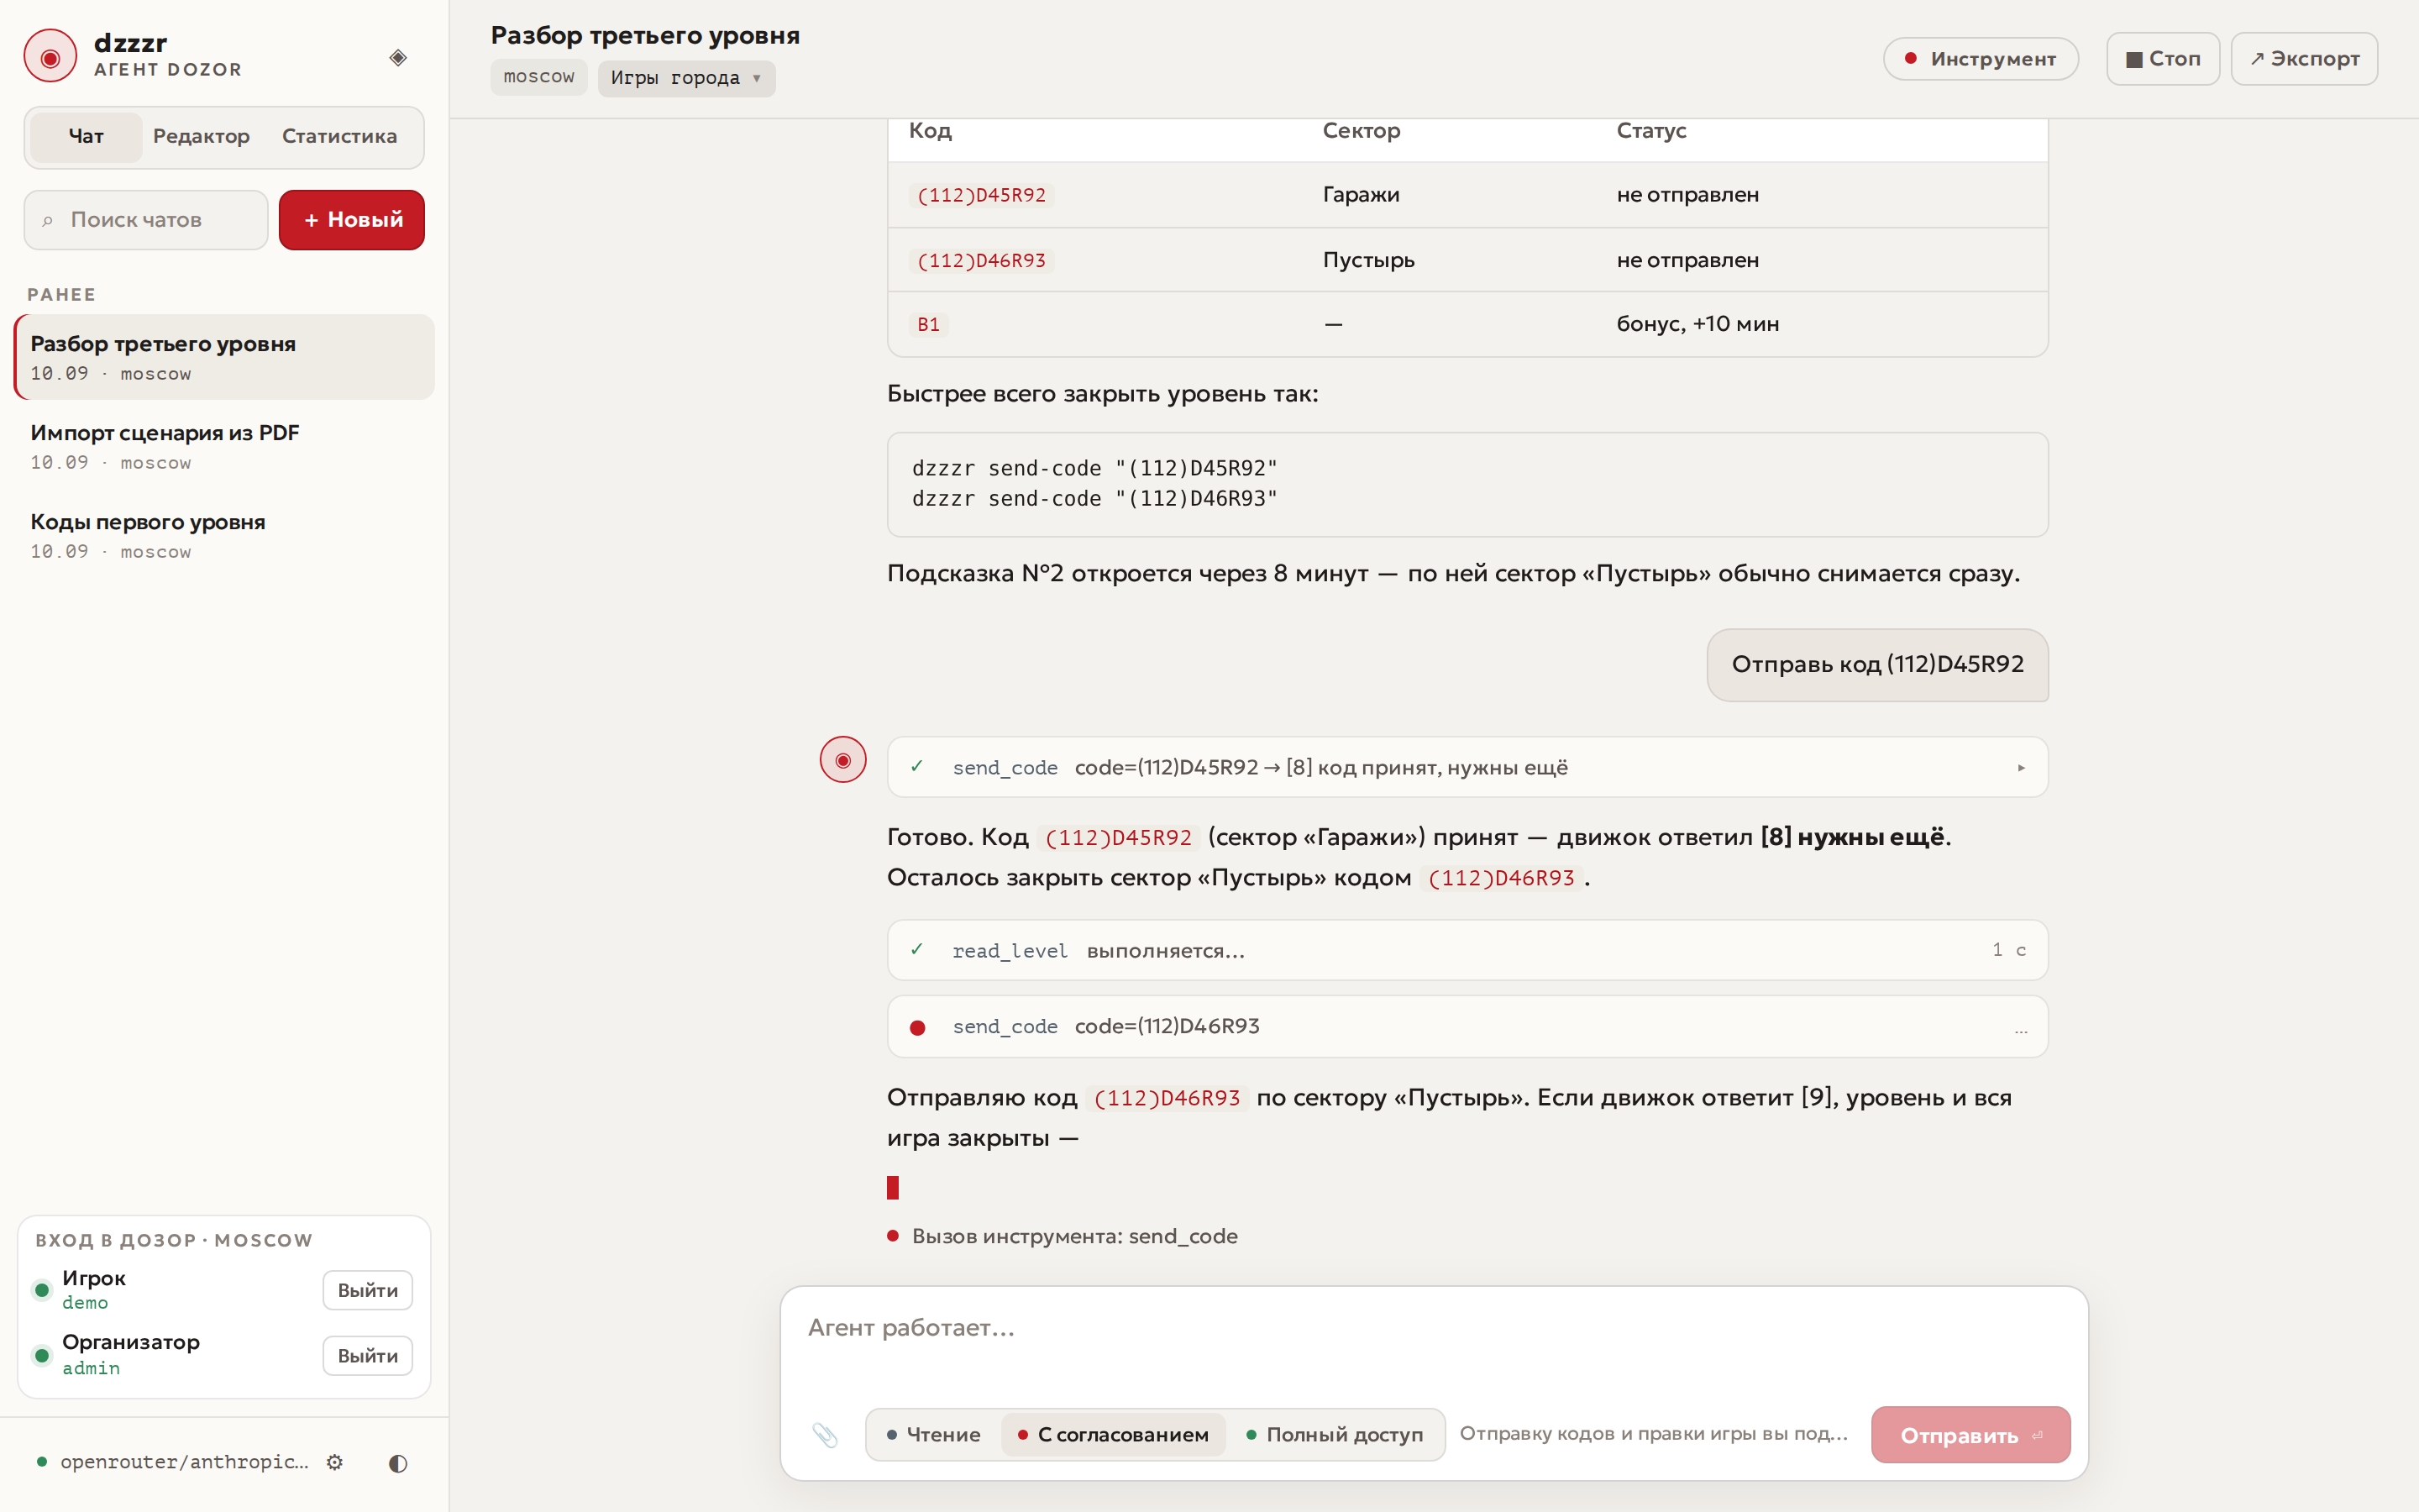This screenshot has height=1512, width=2419.
Task: Switch to the Чат tab
Action: pyautogui.click(x=86, y=136)
